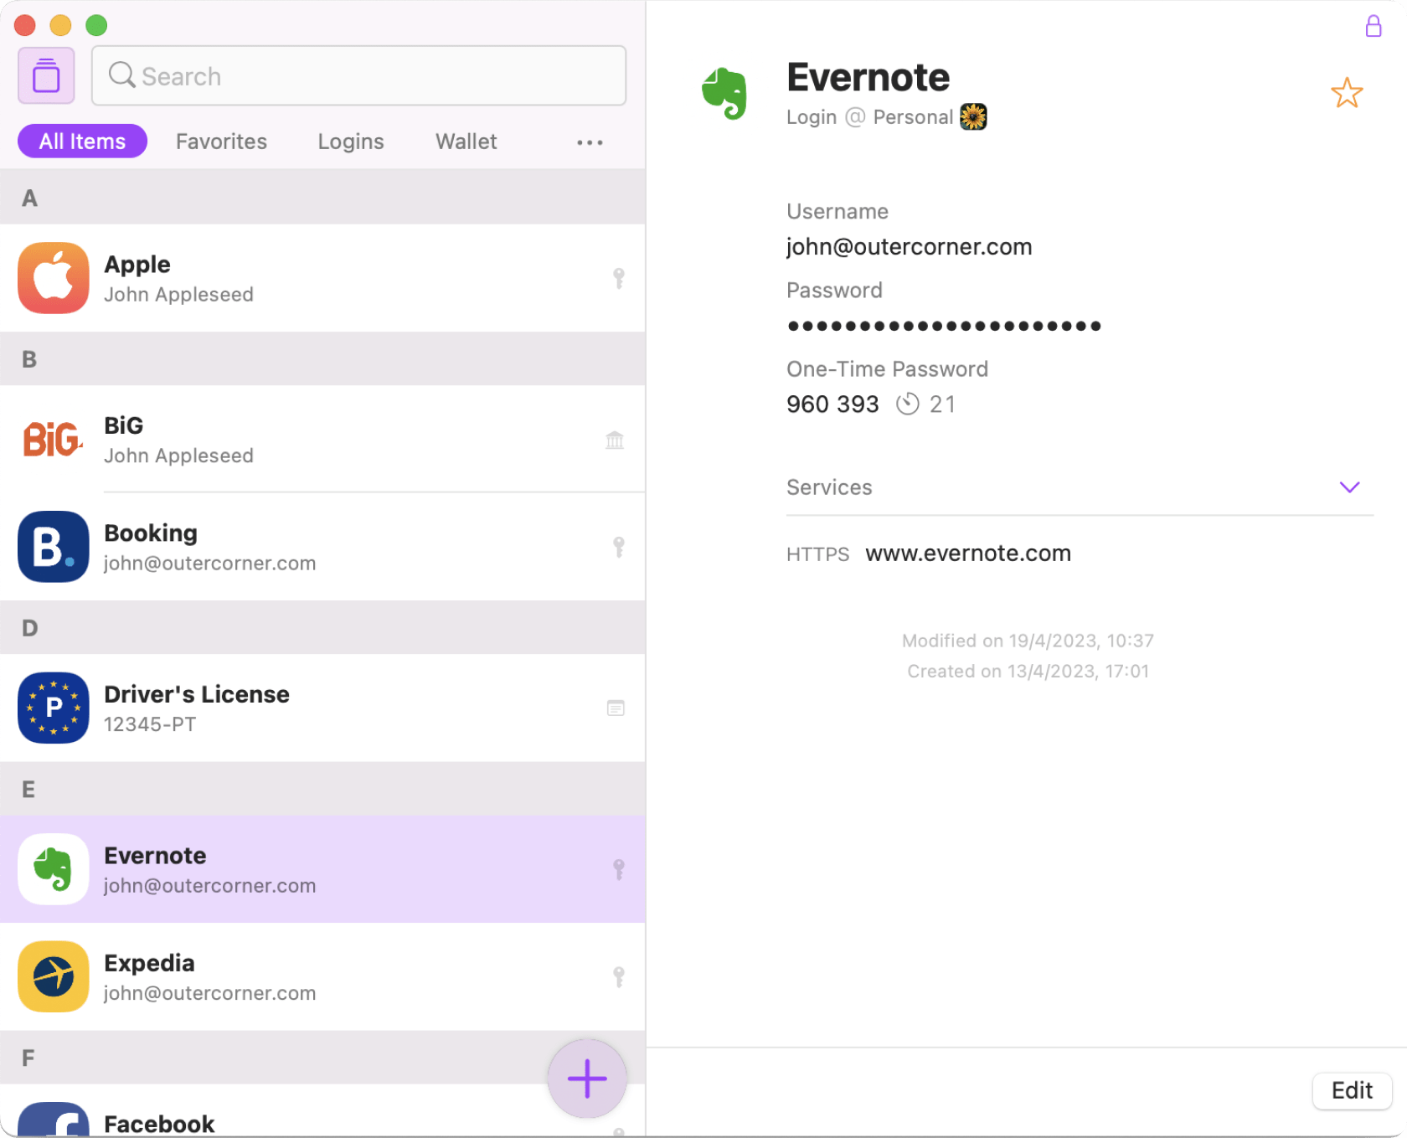Click the one-time password timer icon

pos(907,404)
